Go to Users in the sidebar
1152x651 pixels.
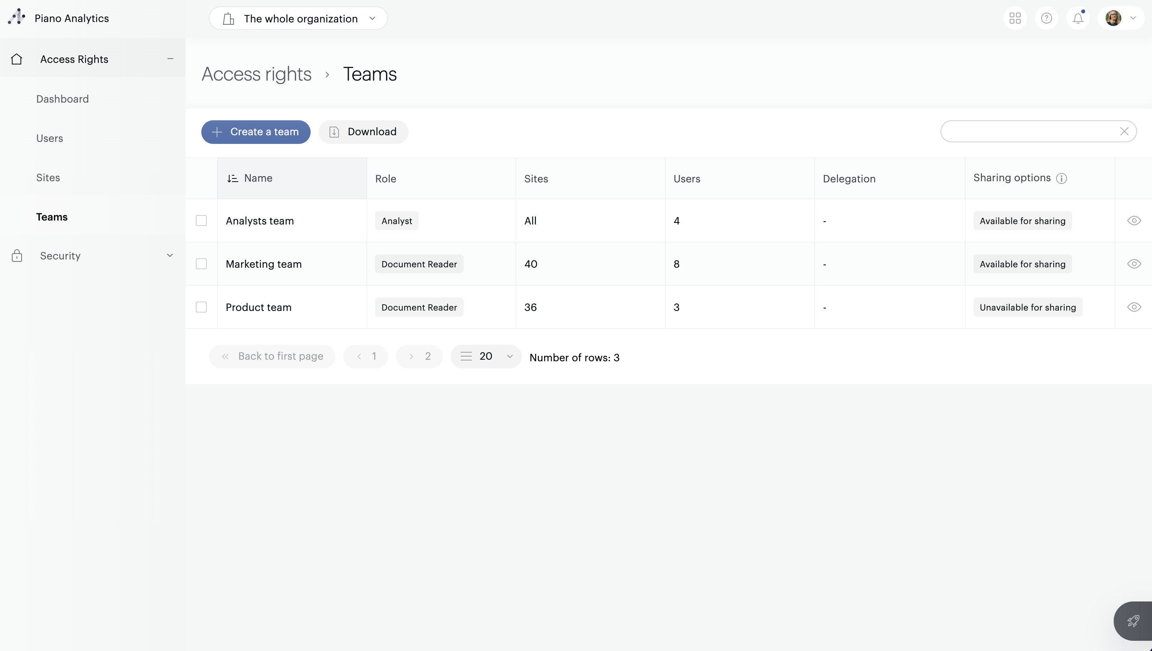(50, 138)
